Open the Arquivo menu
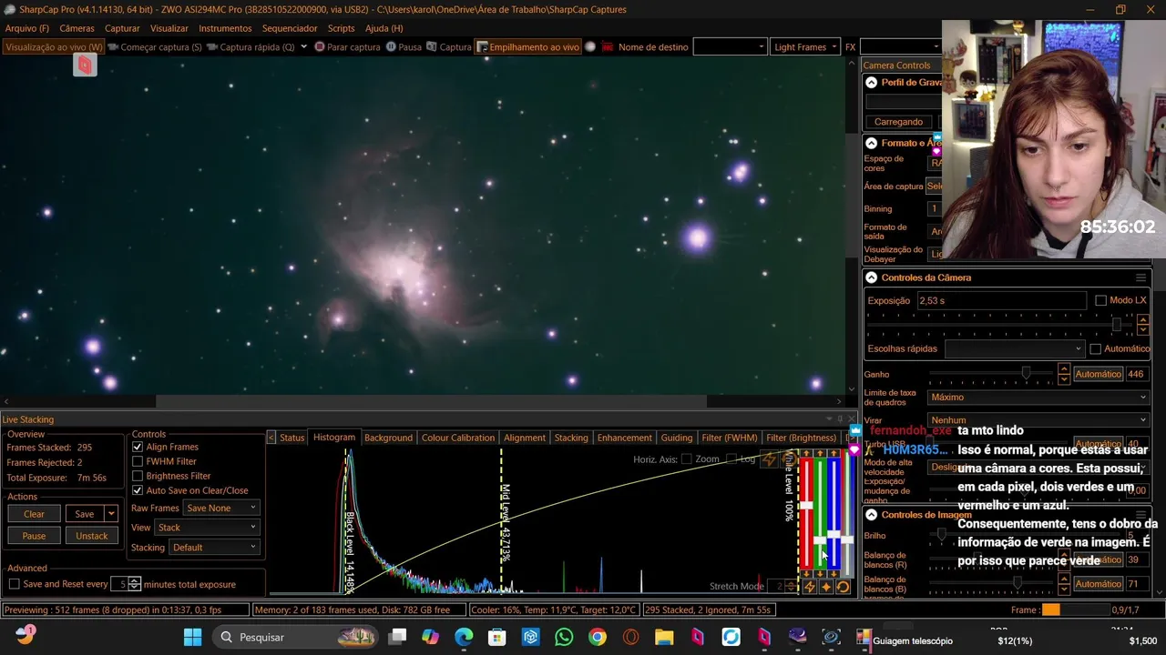 [27, 28]
